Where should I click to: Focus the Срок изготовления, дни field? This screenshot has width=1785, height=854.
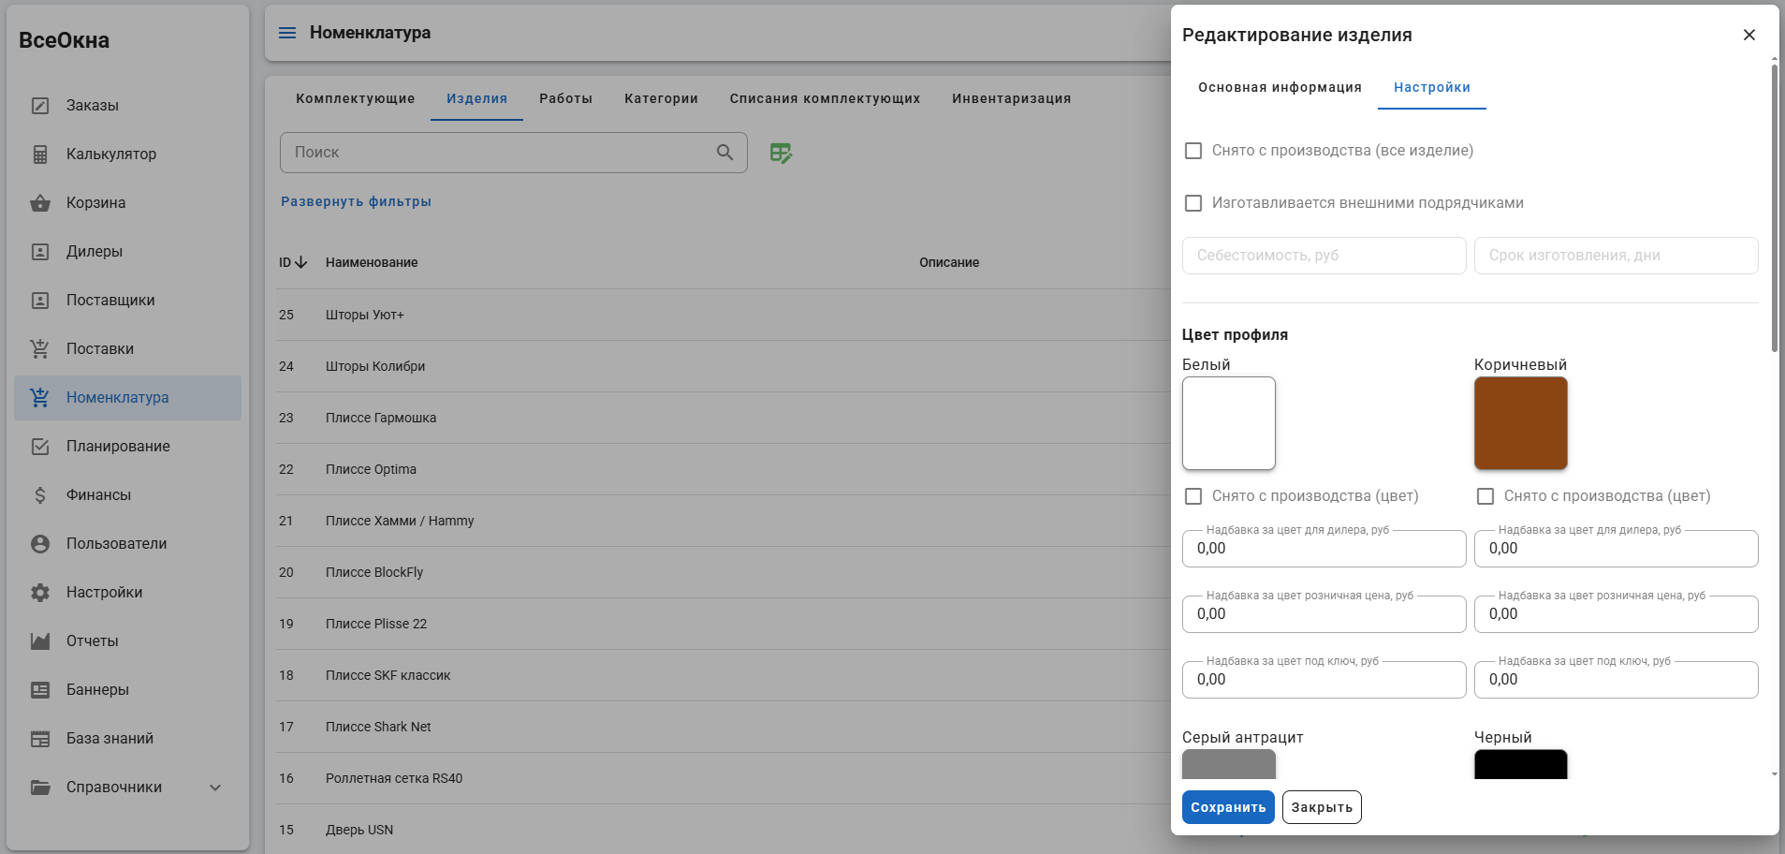1617,256
